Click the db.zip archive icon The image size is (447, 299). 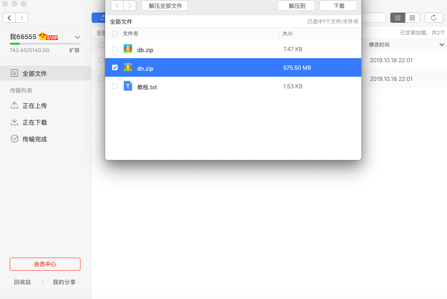(x=128, y=49)
